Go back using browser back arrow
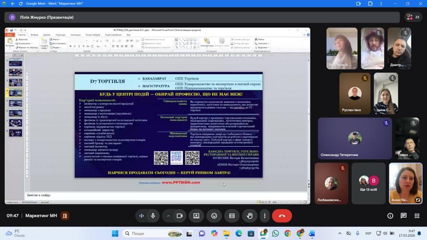The image size is (427, 240). pyautogui.click(x=13, y=4)
